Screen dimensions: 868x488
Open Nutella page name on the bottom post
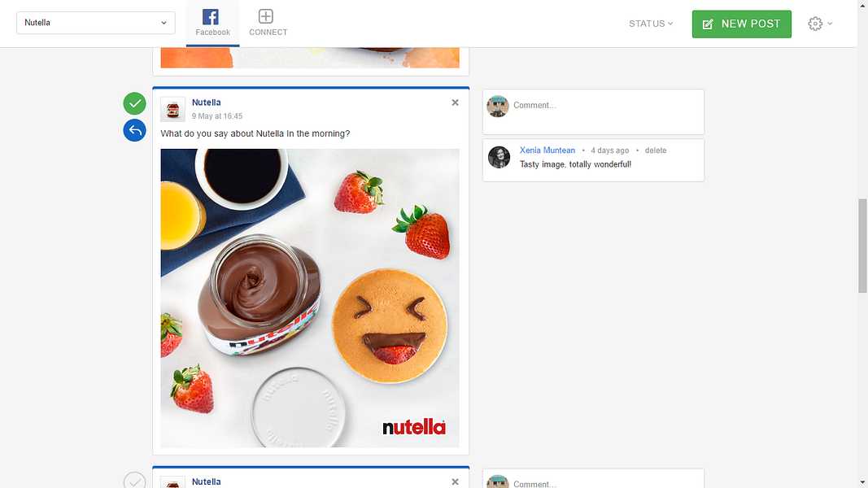tap(206, 482)
